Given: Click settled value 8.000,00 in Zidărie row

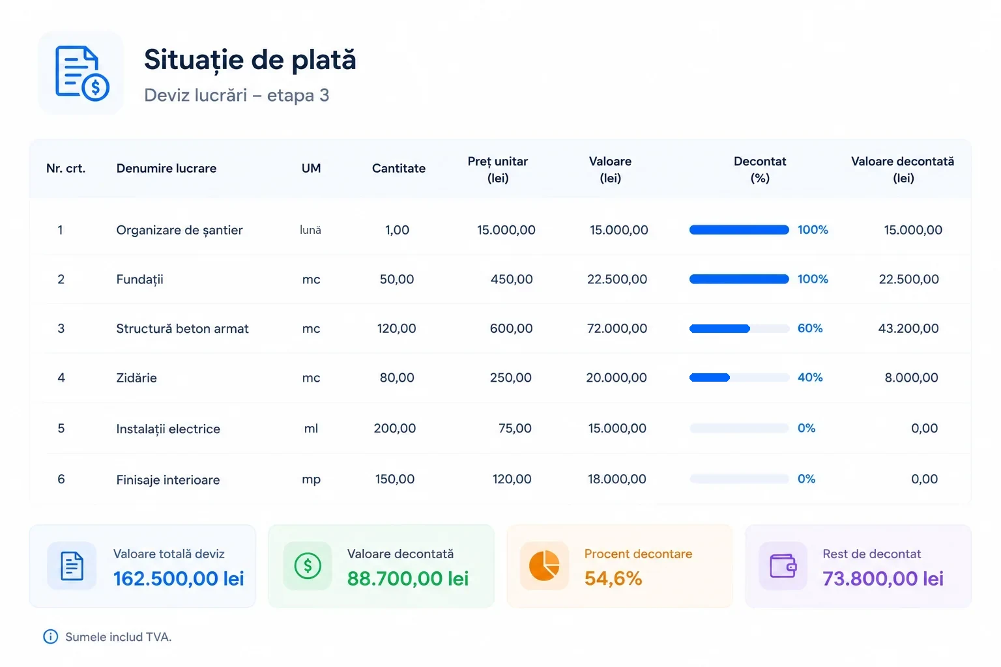Looking at the screenshot, I should [x=912, y=377].
